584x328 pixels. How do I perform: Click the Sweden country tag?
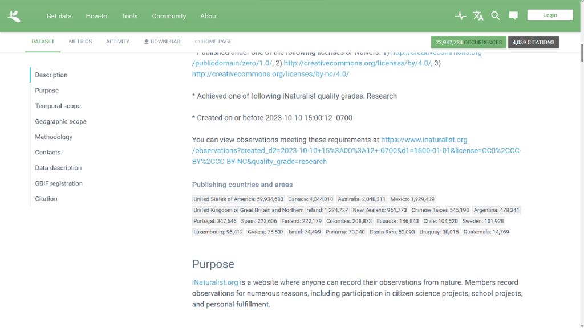[483, 221]
